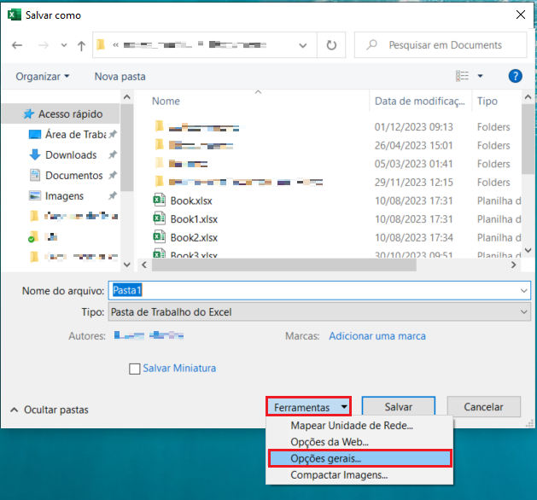The image size is (537, 500).
Task: Open help with the blue question icon
Action: 515,76
